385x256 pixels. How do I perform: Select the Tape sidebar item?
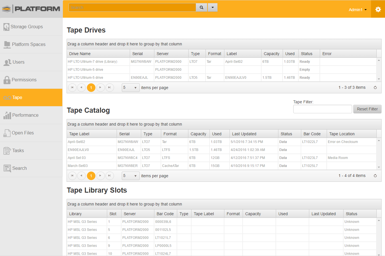click(x=31, y=98)
